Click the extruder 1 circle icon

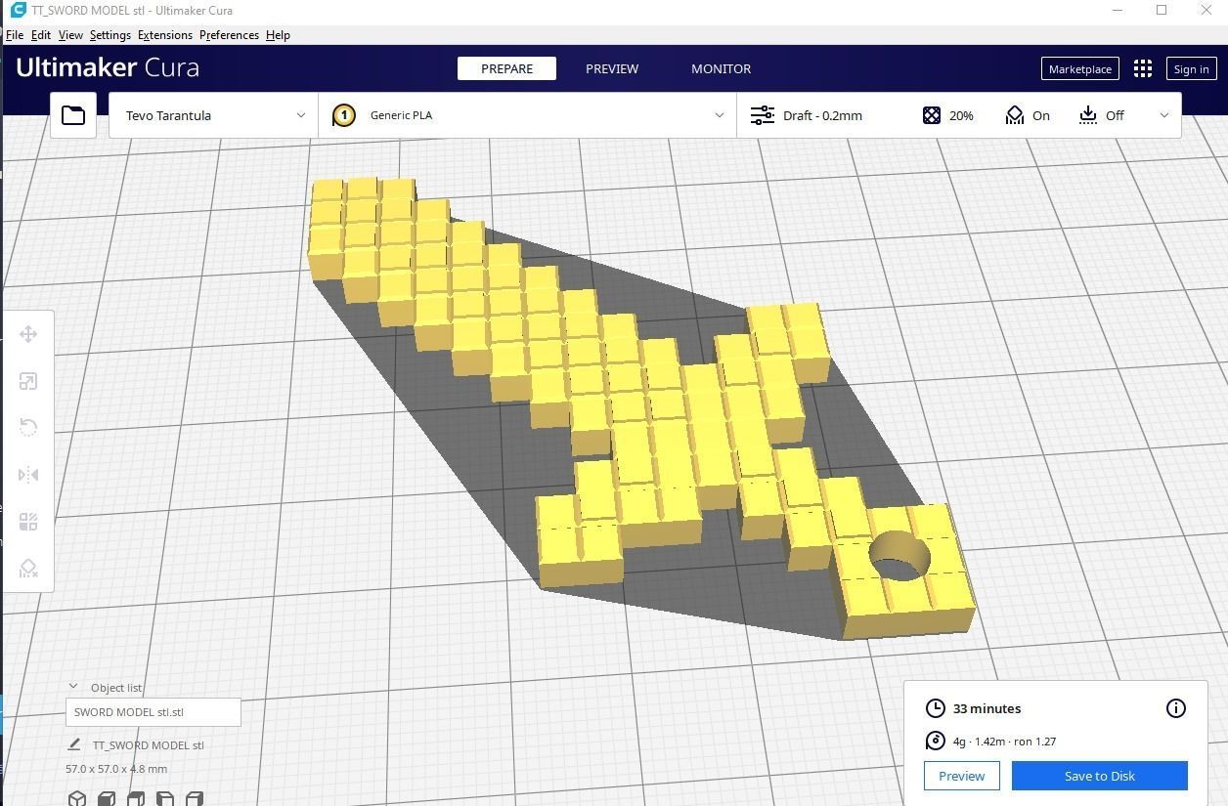coord(343,115)
